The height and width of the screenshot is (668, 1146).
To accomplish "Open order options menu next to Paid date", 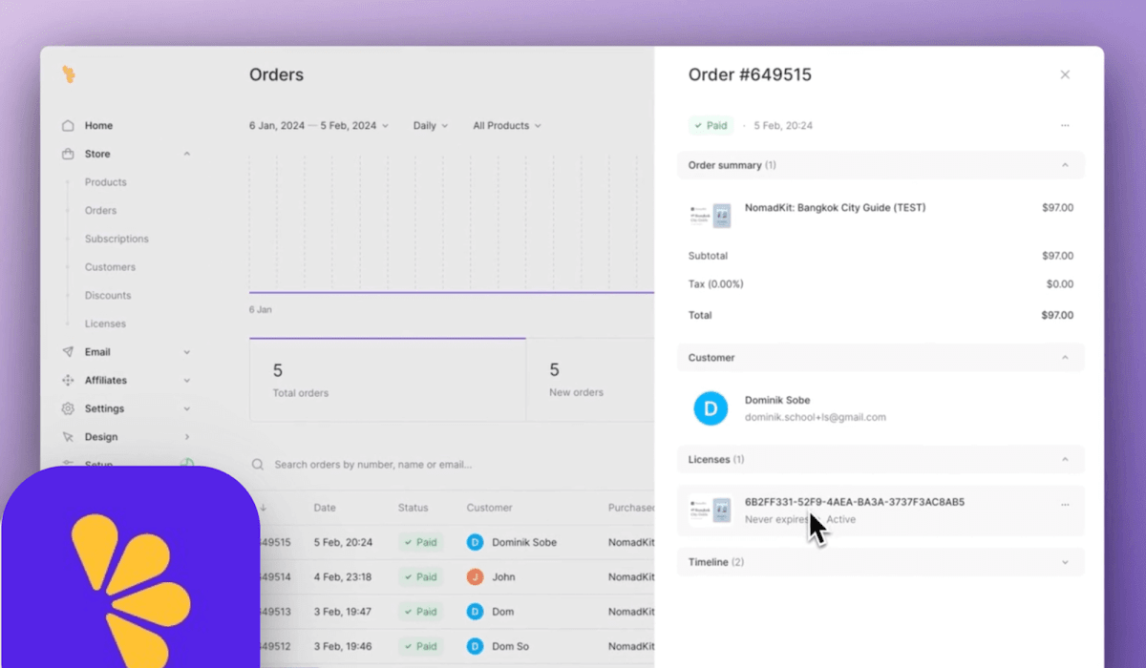I will click(x=1065, y=126).
